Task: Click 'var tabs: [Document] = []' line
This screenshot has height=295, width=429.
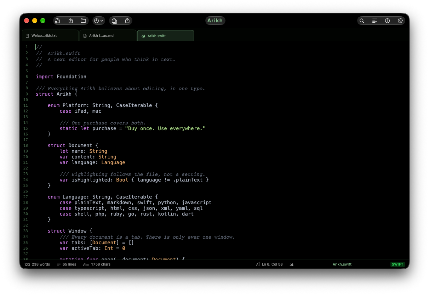Action: tap(97, 243)
